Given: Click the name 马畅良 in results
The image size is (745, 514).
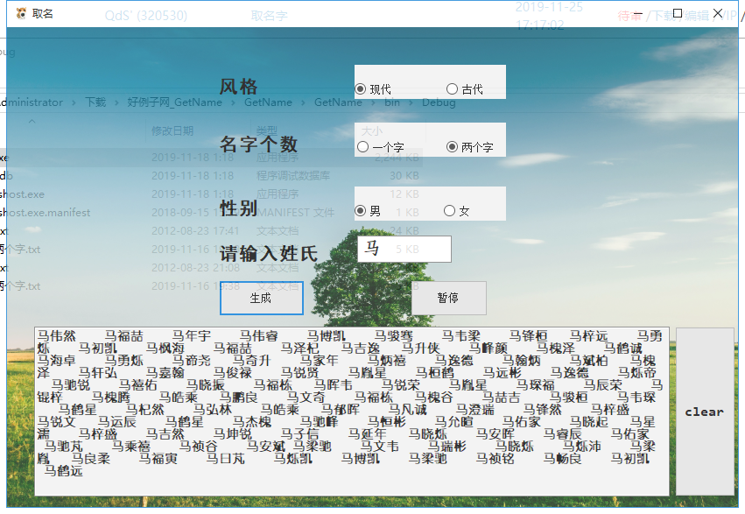Looking at the screenshot, I should tap(563, 459).
